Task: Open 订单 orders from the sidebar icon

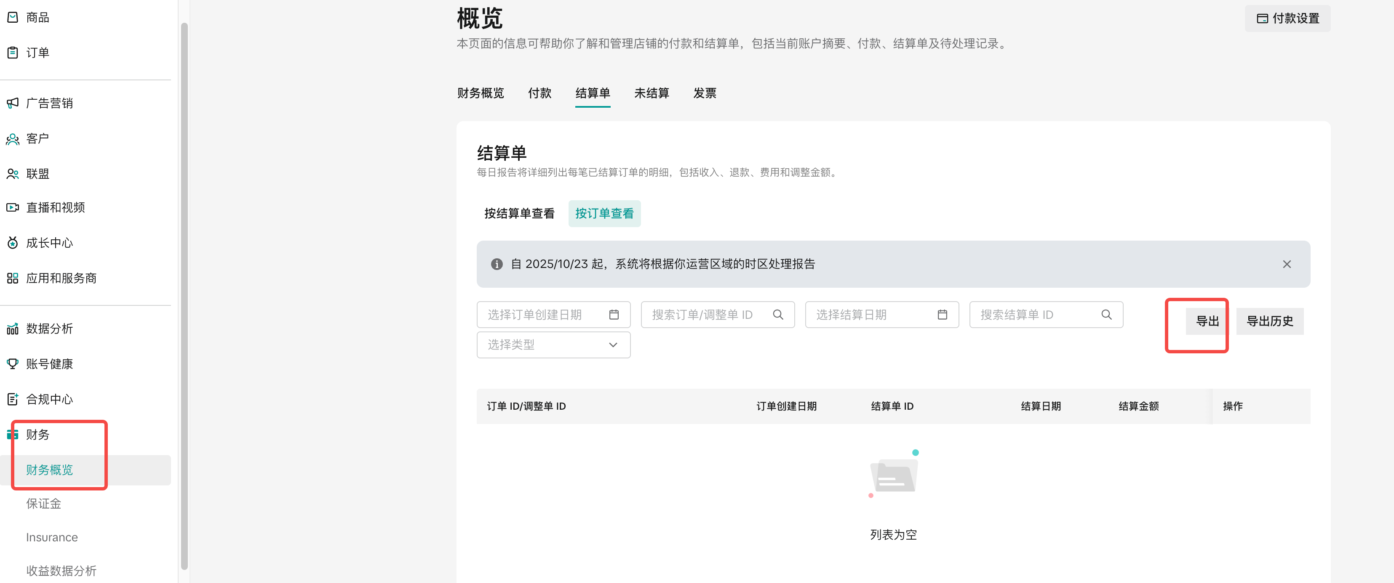Action: pos(13,53)
